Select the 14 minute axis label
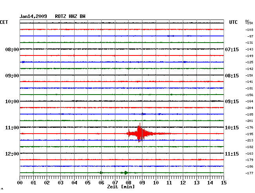Screen dimensions: 255x193 [210, 182]
